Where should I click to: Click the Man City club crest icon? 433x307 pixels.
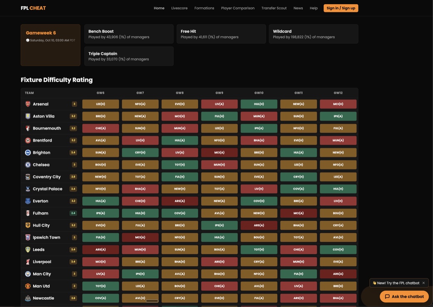click(28, 274)
